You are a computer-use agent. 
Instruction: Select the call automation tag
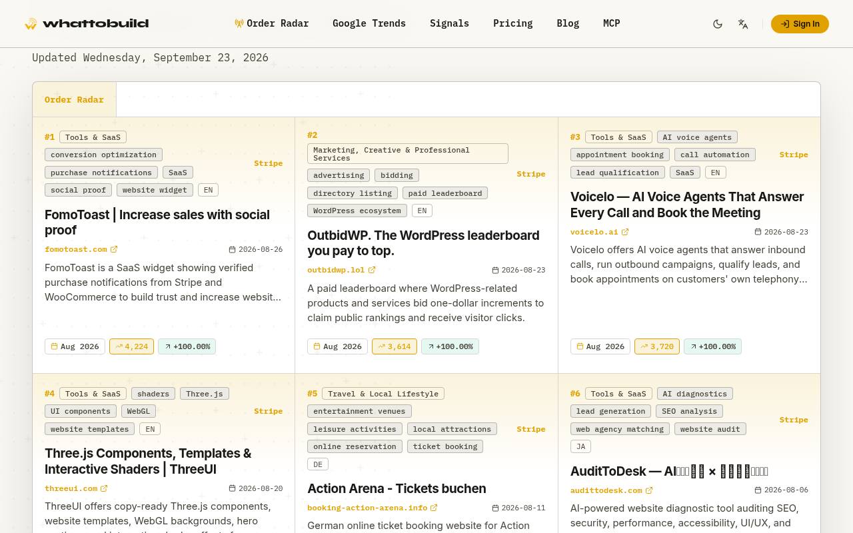pos(714,155)
